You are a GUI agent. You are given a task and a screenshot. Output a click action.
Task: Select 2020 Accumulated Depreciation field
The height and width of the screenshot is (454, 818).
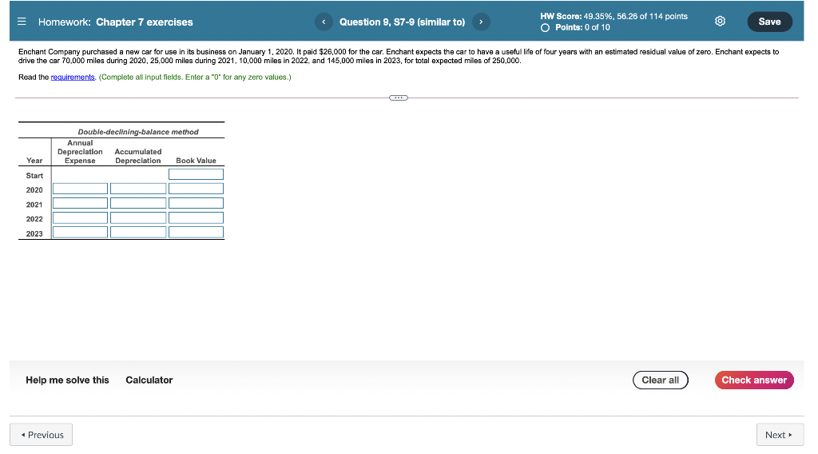pyautogui.click(x=138, y=189)
